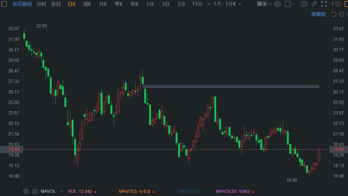
Task: Switch to 多日 multi-day view
Action: coord(56,4)
